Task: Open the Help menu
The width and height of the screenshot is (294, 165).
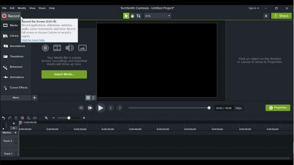Action: 52,8
